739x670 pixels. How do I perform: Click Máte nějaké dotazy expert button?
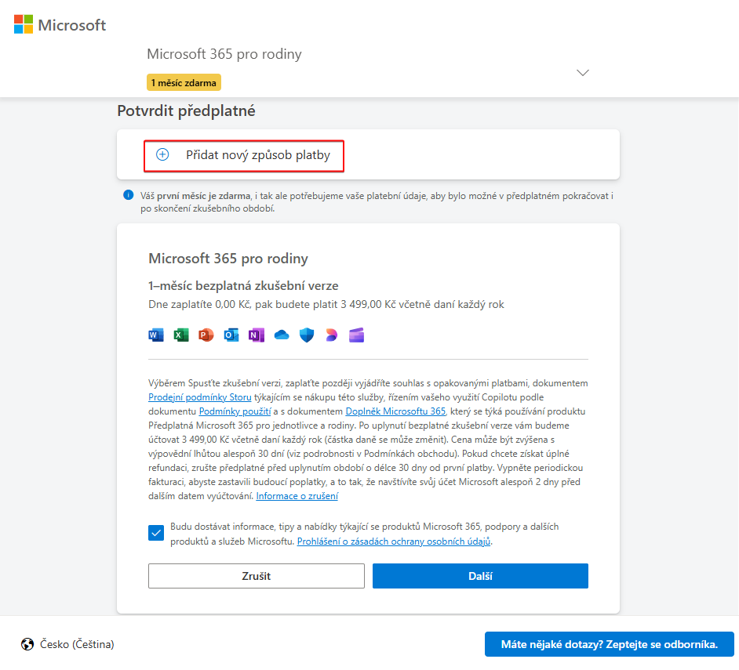(609, 644)
